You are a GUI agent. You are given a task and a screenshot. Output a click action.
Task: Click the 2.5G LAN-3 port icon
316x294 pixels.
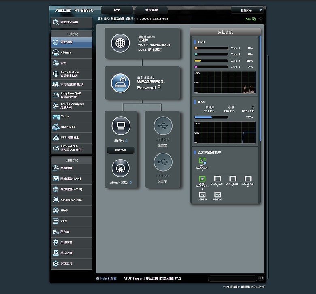[x=233, y=179]
